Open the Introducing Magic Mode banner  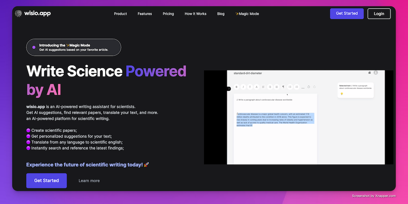74,47
